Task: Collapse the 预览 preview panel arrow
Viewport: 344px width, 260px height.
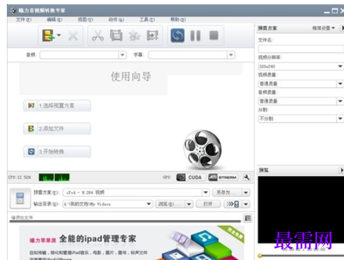Action: [x=342, y=170]
